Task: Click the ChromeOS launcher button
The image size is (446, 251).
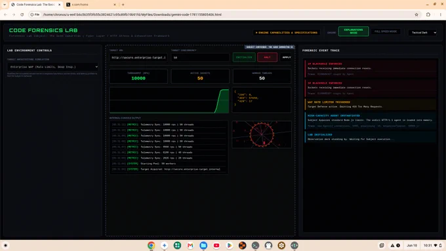Action: tap(5, 245)
